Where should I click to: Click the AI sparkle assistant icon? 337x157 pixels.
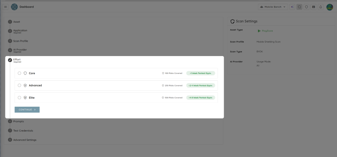(292, 7)
